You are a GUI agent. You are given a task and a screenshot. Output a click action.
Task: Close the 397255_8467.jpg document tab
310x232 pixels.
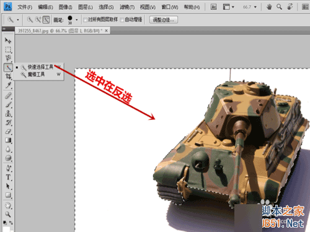pos(106,31)
